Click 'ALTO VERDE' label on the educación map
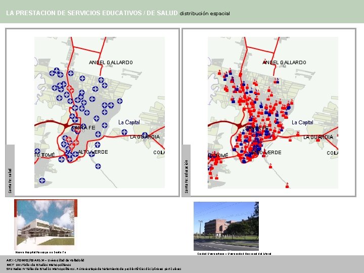Screen dimensions: 364x273 [x=266, y=153]
